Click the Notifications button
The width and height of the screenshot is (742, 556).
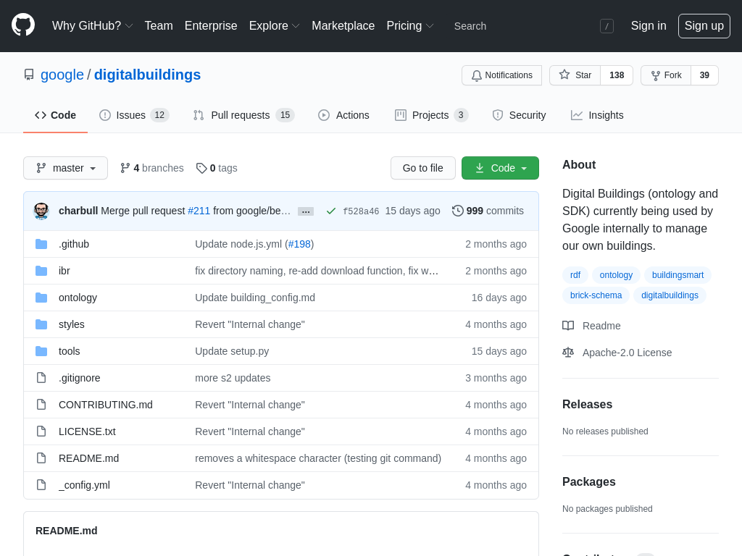501,75
